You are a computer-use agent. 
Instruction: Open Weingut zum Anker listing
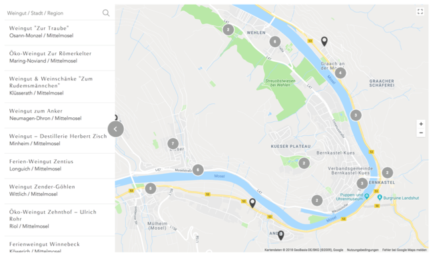coord(60,115)
